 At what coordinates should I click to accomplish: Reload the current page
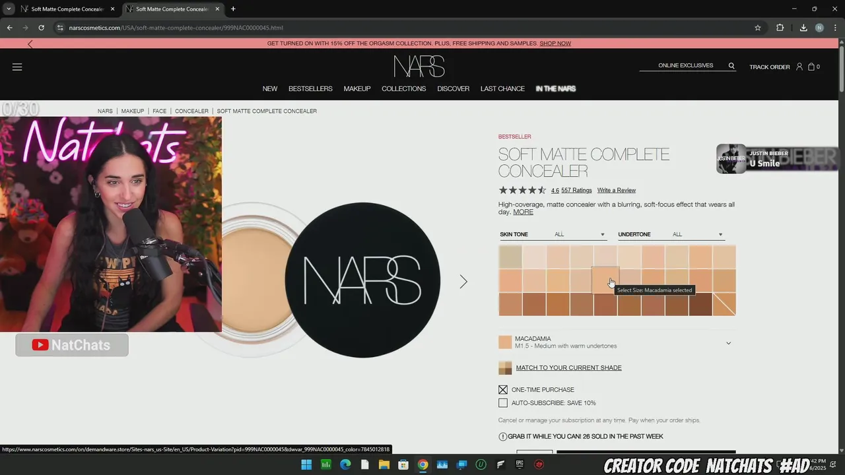pos(41,28)
